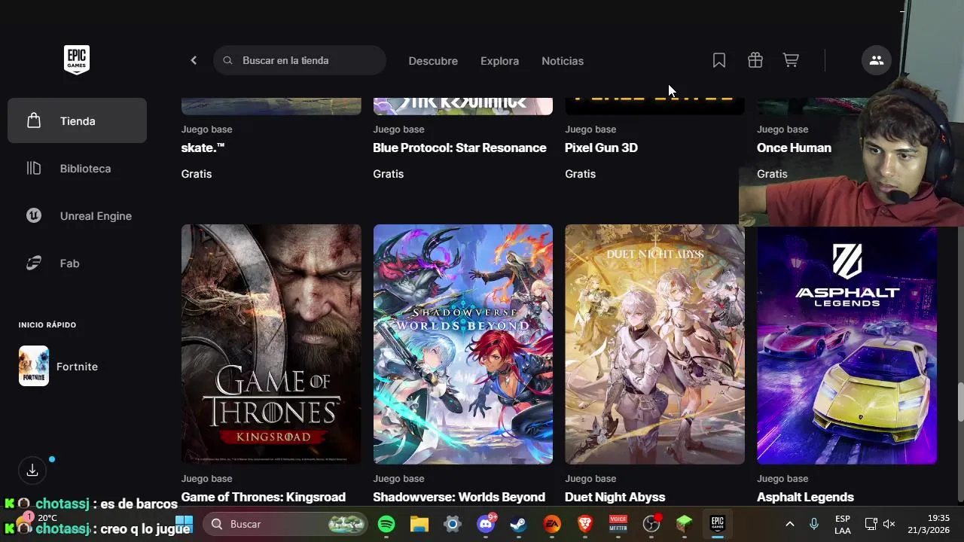Open the wishlist bookmark icon
964x542 pixels.
(719, 60)
